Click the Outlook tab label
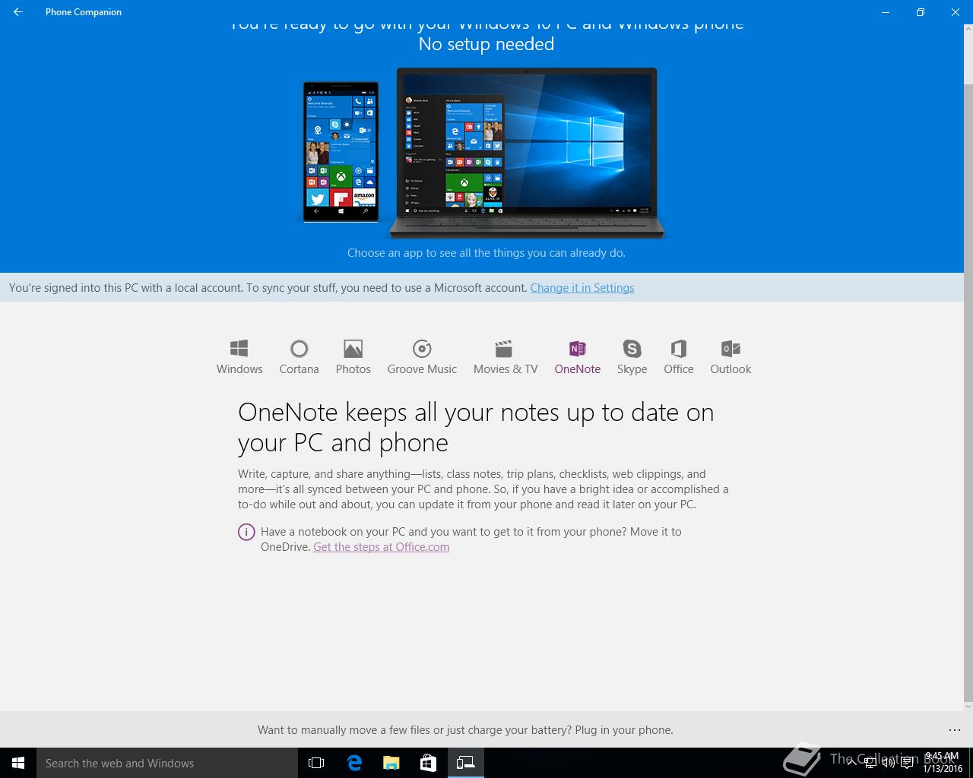Image resolution: width=973 pixels, height=778 pixels. [731, 369]
